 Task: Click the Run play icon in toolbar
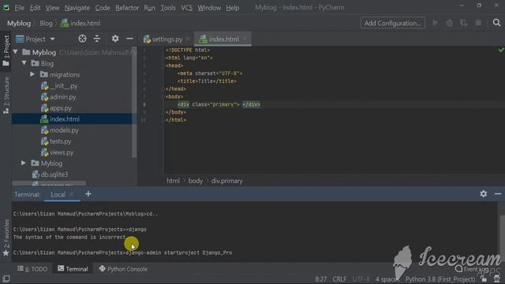click(435, 23)
